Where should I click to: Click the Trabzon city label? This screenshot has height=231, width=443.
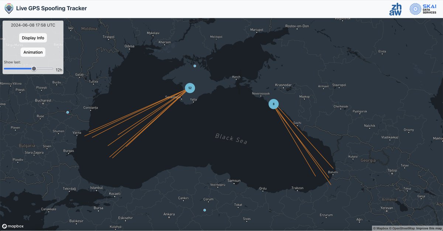tap(297, 188)
